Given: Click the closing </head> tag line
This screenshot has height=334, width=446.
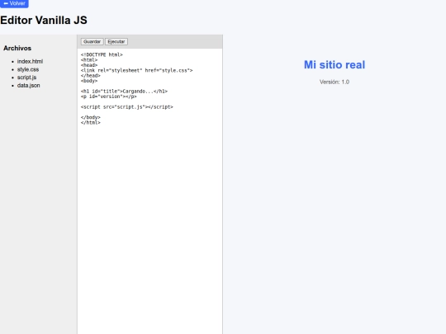Looking at the screenshot, I should [x=91, y=76].
